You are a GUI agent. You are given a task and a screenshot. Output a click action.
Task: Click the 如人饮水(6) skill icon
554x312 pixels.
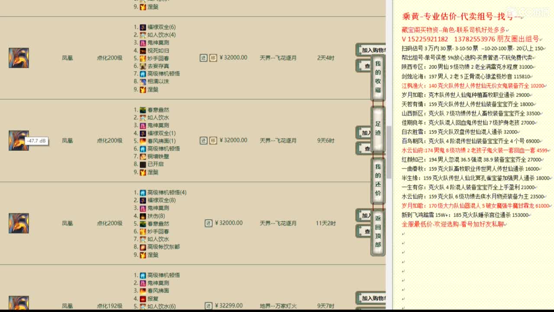143,306
